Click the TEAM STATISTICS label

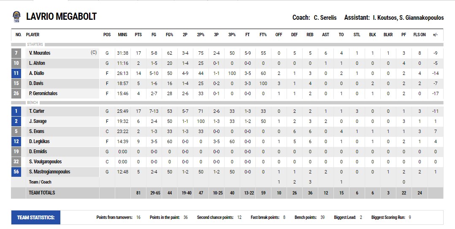pos(36,218)
